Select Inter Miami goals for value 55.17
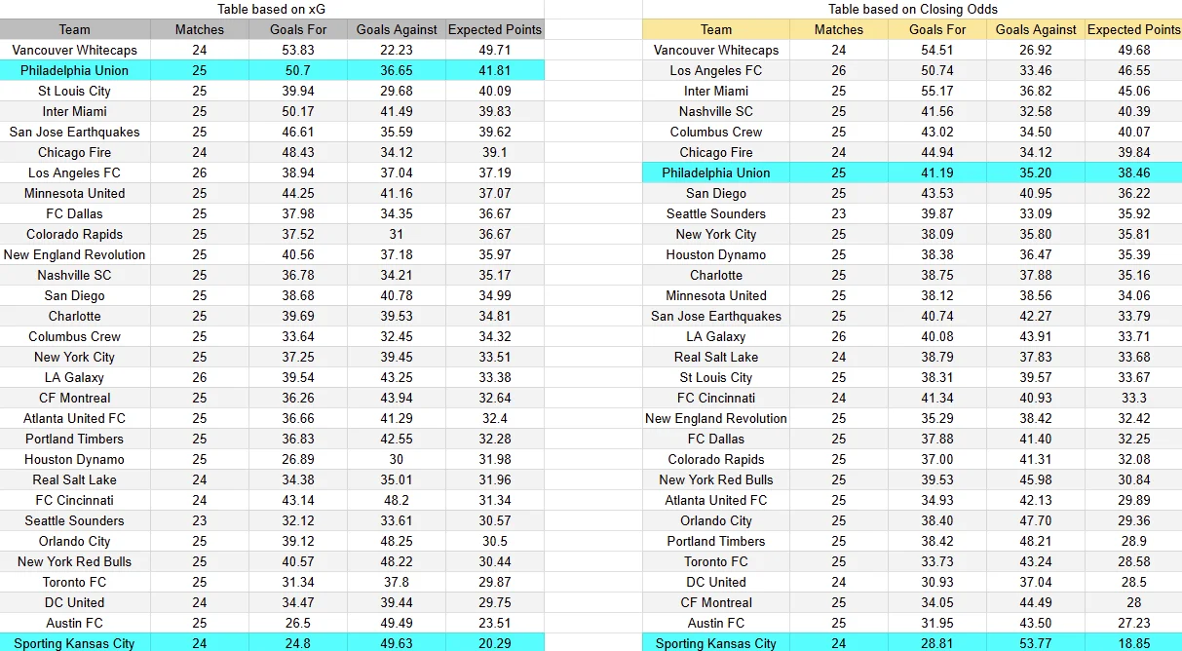The image size is (1182, 651). click(x=937, y=91)
